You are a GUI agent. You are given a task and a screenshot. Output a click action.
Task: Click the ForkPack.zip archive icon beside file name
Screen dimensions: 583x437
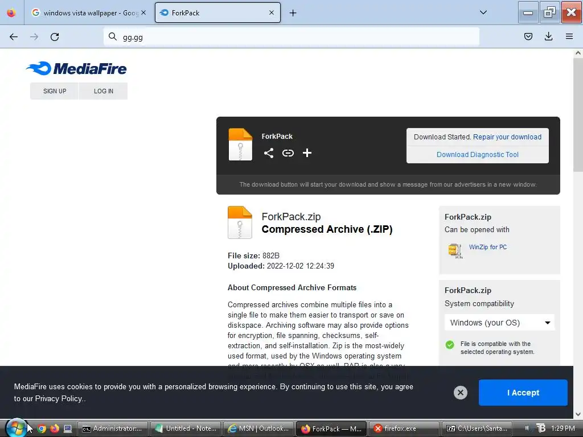pyautogui.click(x=240, y=222)
